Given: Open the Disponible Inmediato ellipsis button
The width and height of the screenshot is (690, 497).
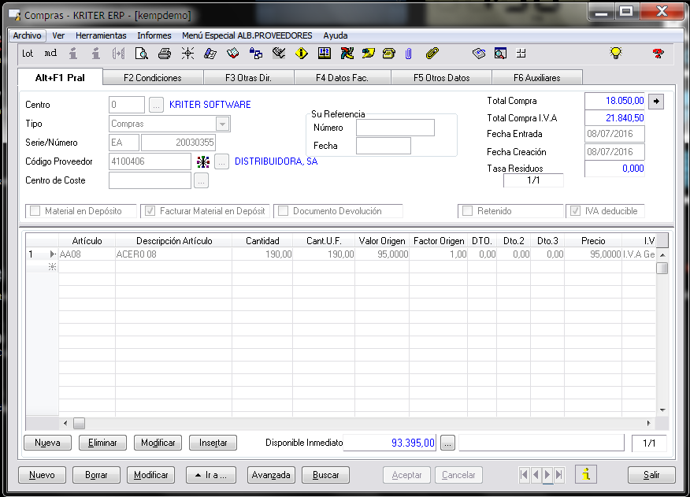Looking at the screenshot, I should pyautogui.click(x=447, y=443).
